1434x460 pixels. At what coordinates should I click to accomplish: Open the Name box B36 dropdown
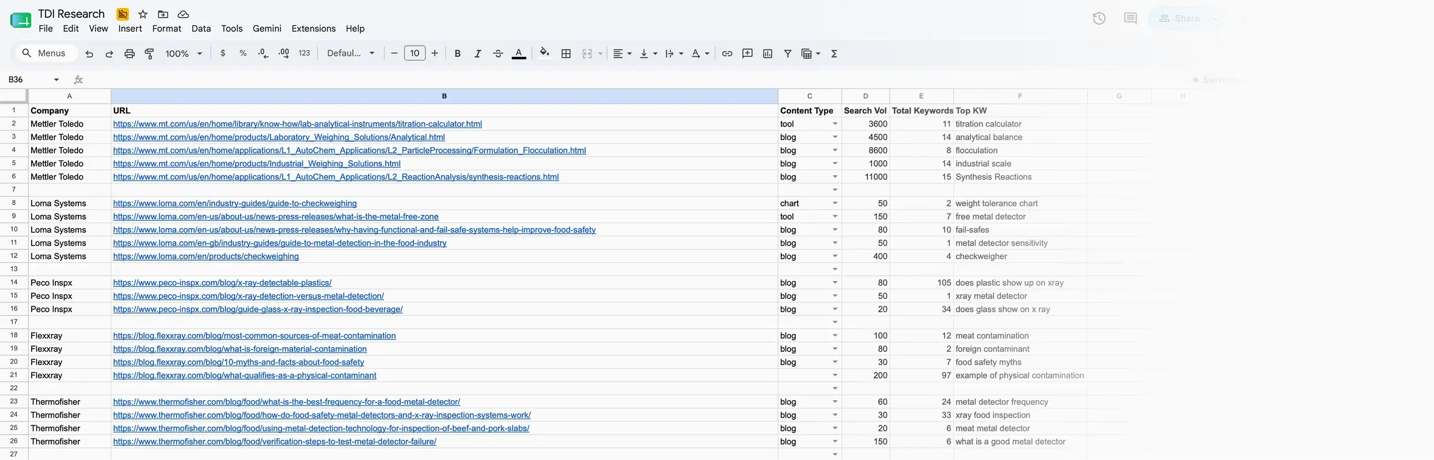56,80
